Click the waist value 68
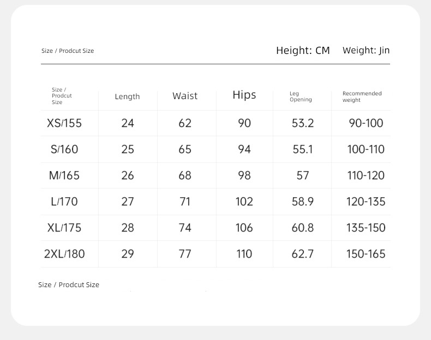 (x=185, y=175)
